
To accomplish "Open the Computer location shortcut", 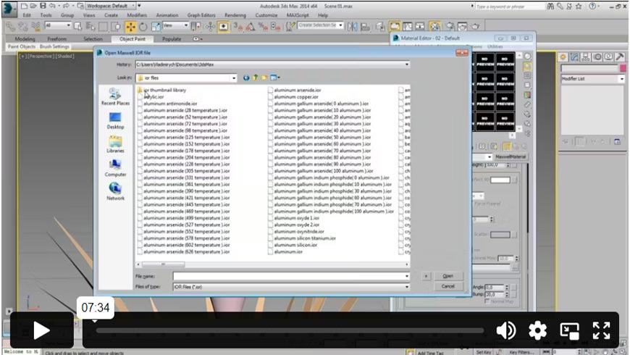I will 115,168.
